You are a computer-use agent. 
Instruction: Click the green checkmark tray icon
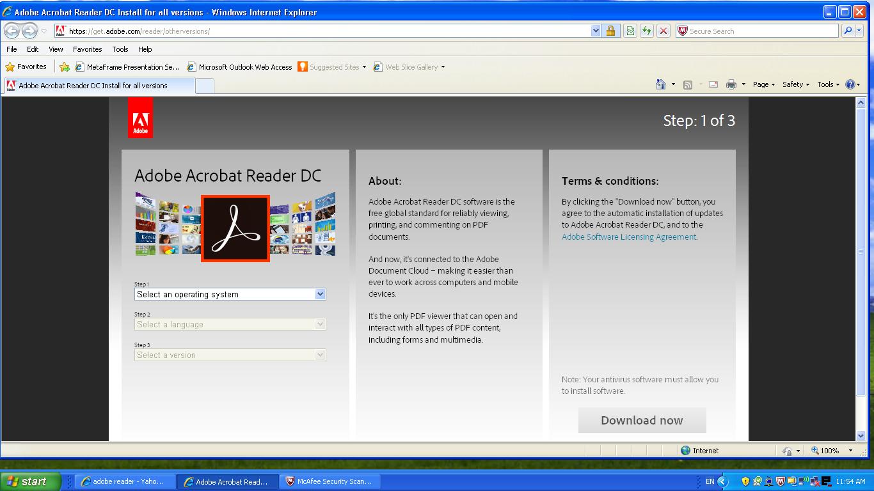[758, 481]
